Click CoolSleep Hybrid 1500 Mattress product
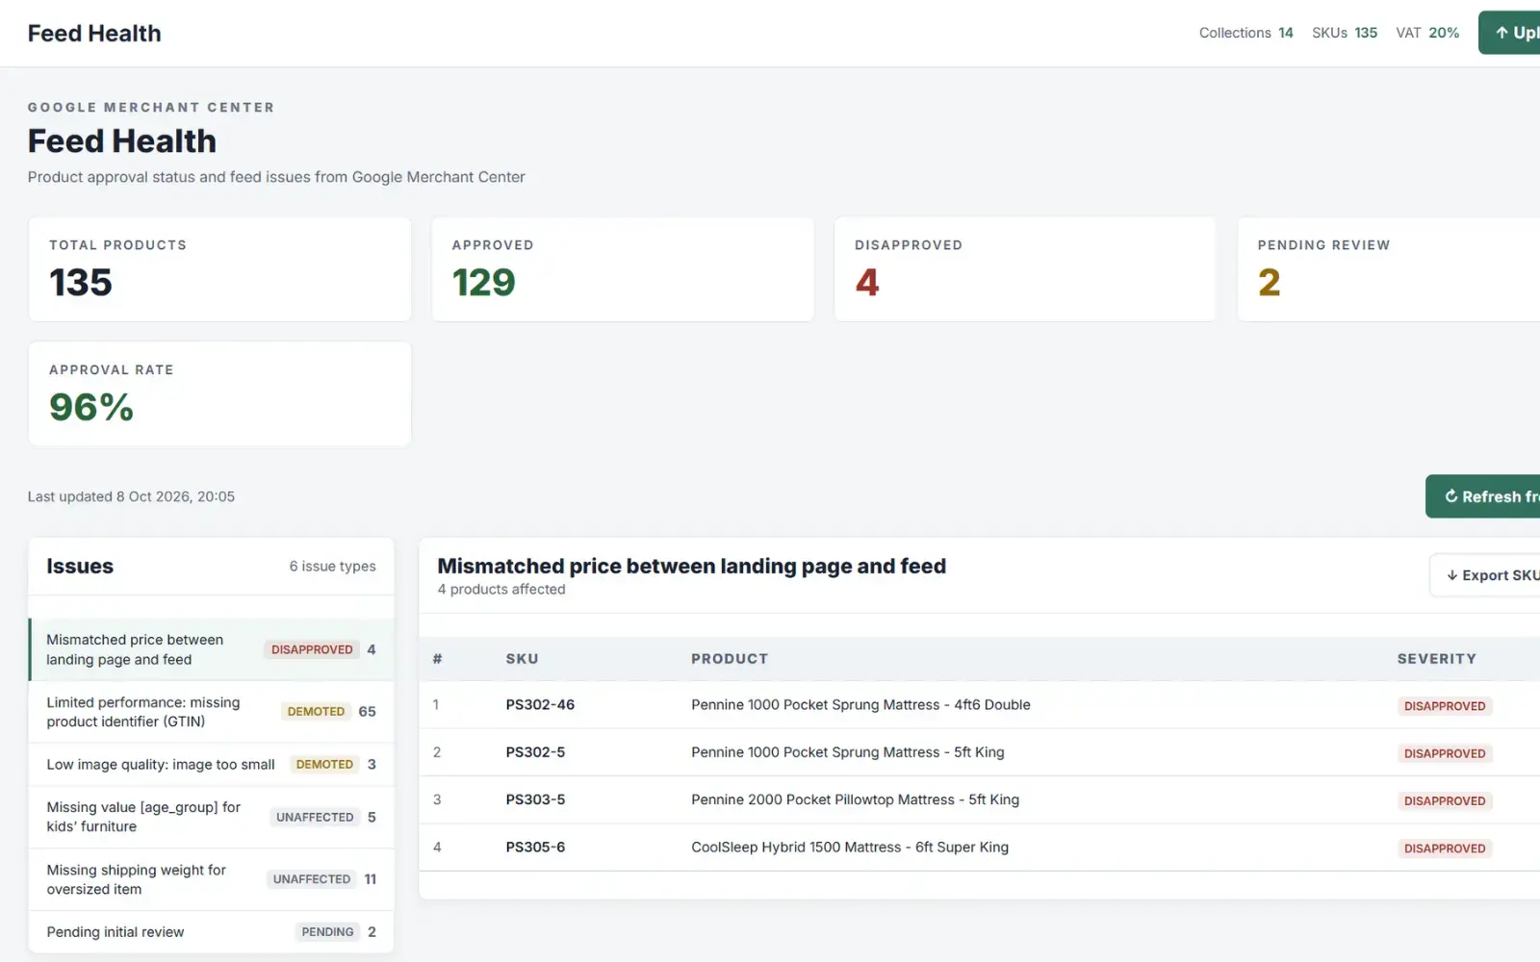Image resolution: width=1540 pixels, height=962 pixels. click(x=850, y=848)
